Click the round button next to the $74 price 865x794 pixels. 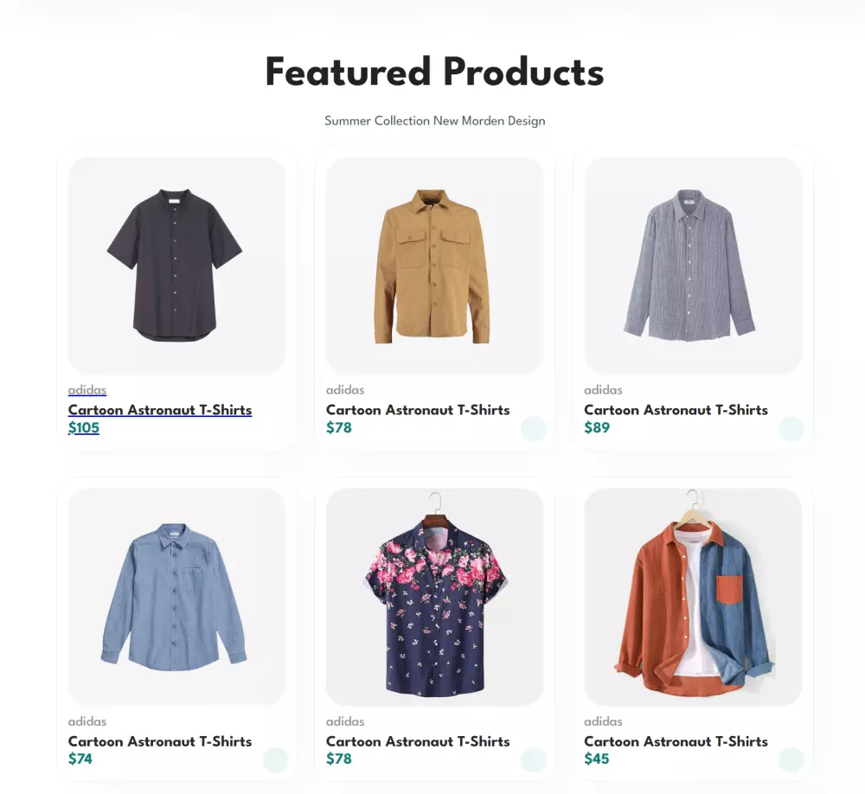276,760
